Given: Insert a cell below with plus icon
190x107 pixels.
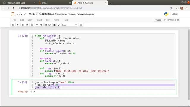Looking at the screenshot, I should (18, 25).
